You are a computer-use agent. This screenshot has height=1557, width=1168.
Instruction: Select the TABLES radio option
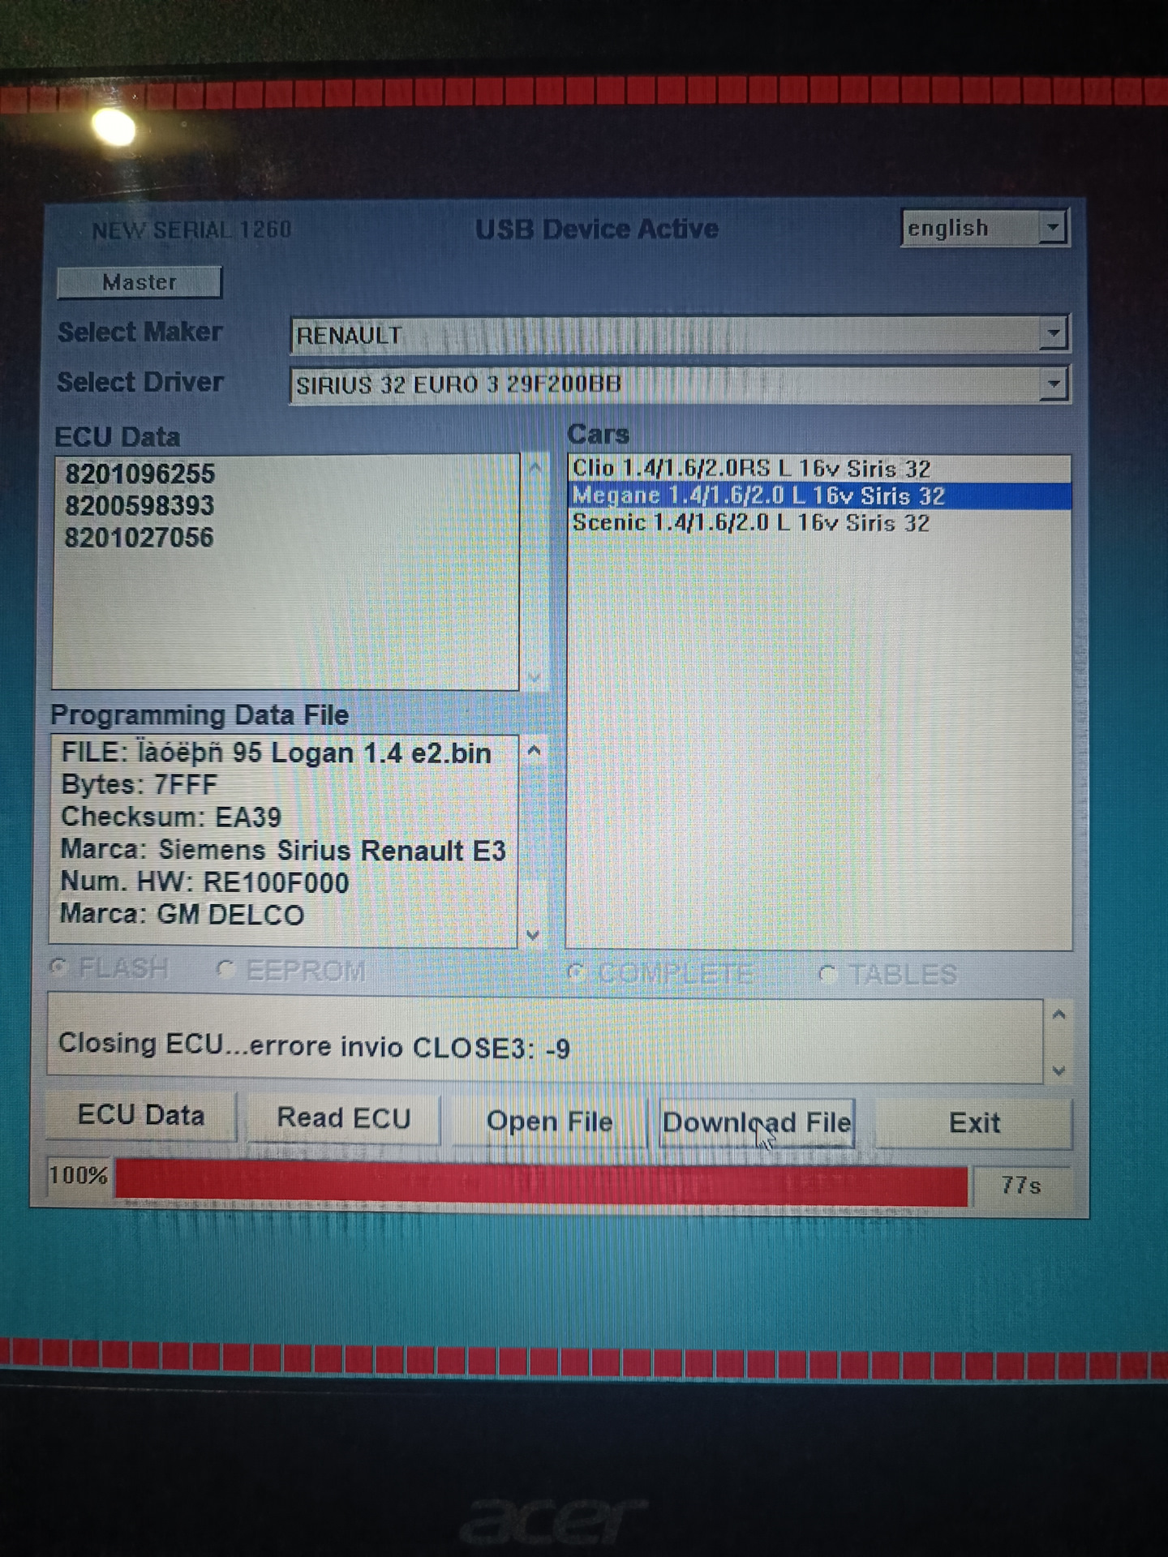827,974
